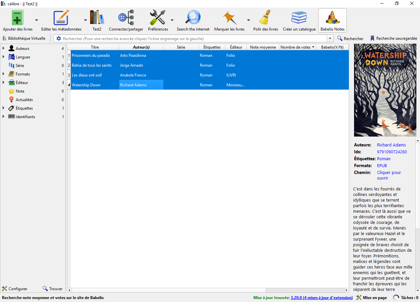Sort by Étiquettes column header
The width and height of the screenshot is (420, 302).
pos(212,47)
